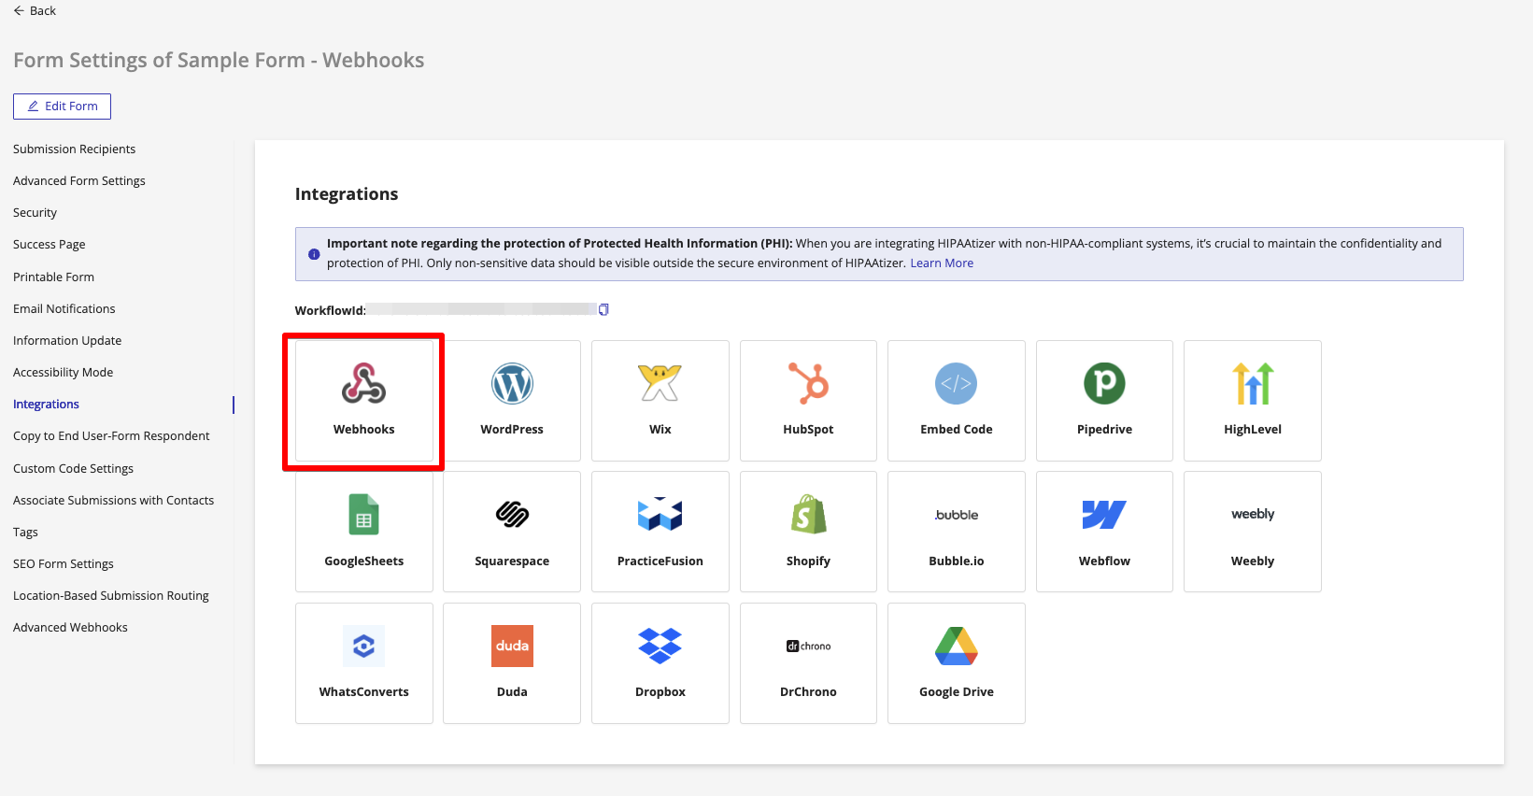1533x796 pixels.
Task: Open the Security settings page
Action: tap(35, 213)
